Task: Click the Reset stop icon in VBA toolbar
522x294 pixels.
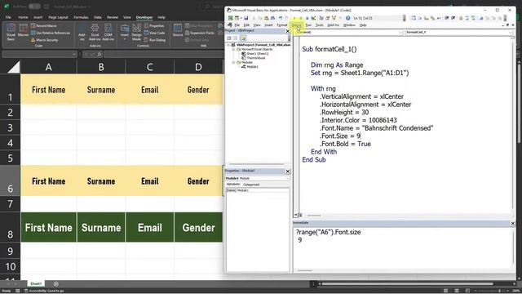Action: pyautogui.click(x=307, y=18)
